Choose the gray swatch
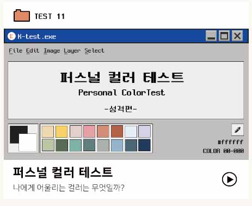The height and width of the screenshot is (206, 252). (103, 145)
